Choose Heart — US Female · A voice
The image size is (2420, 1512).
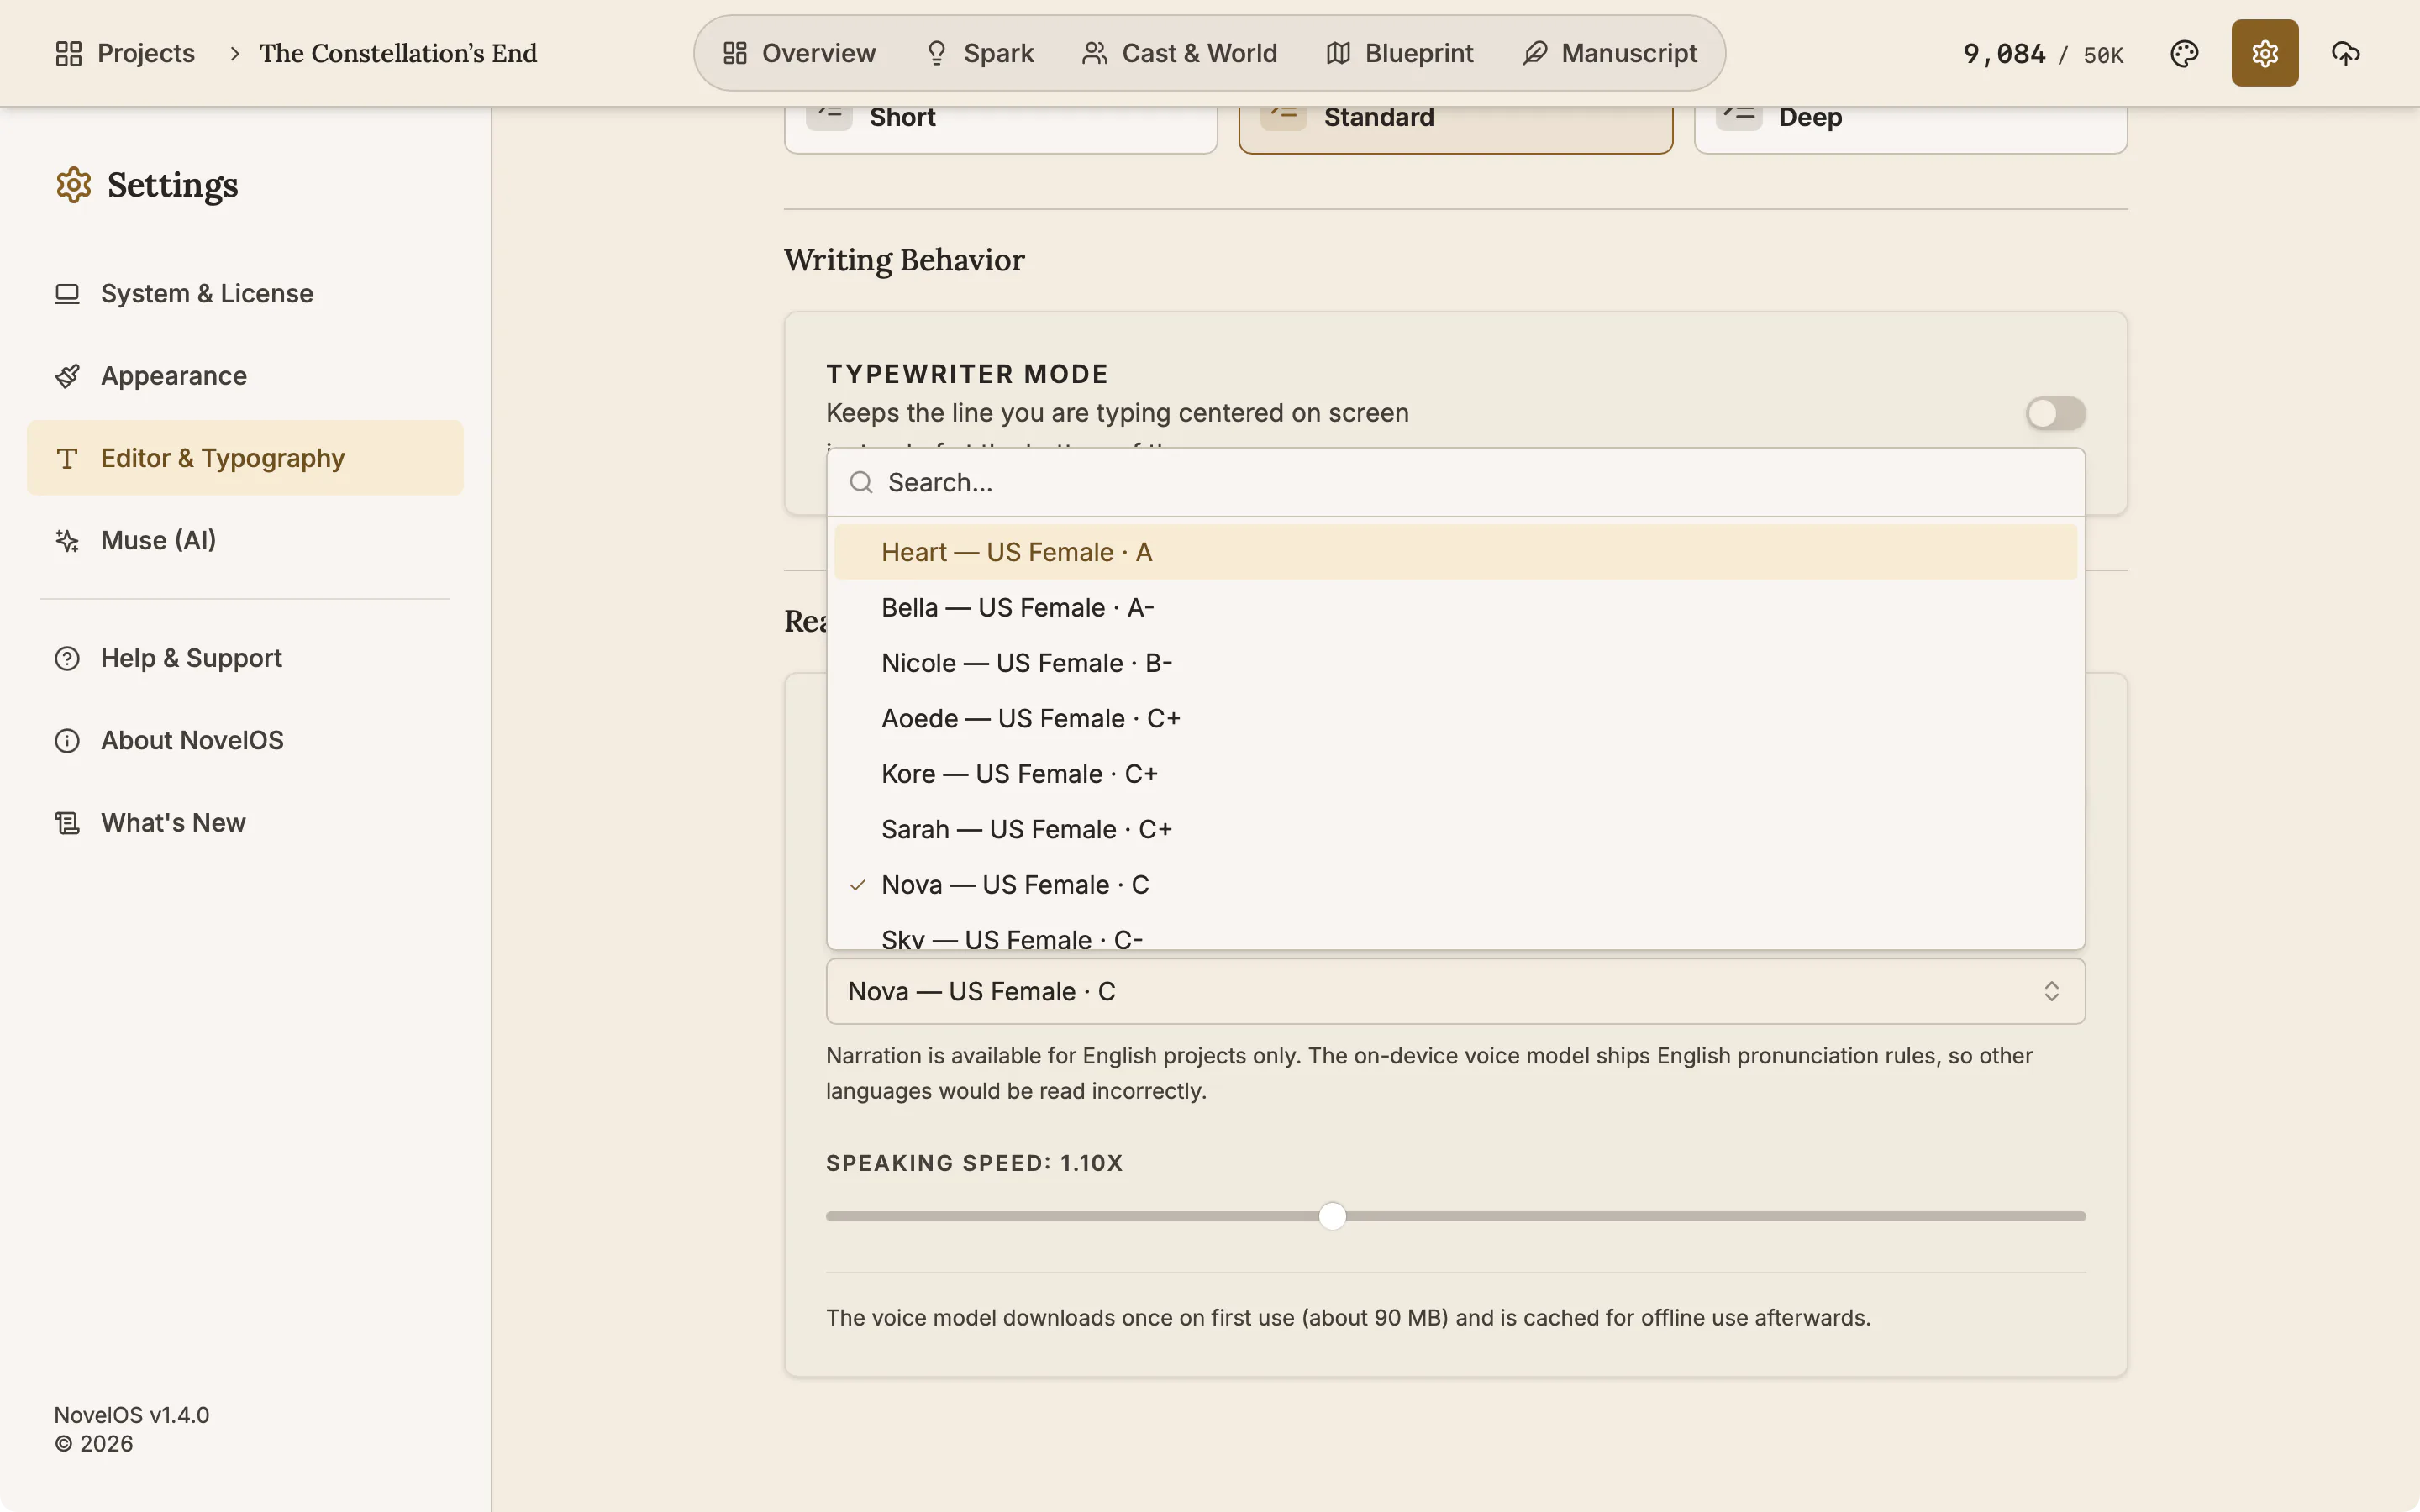1455,552
